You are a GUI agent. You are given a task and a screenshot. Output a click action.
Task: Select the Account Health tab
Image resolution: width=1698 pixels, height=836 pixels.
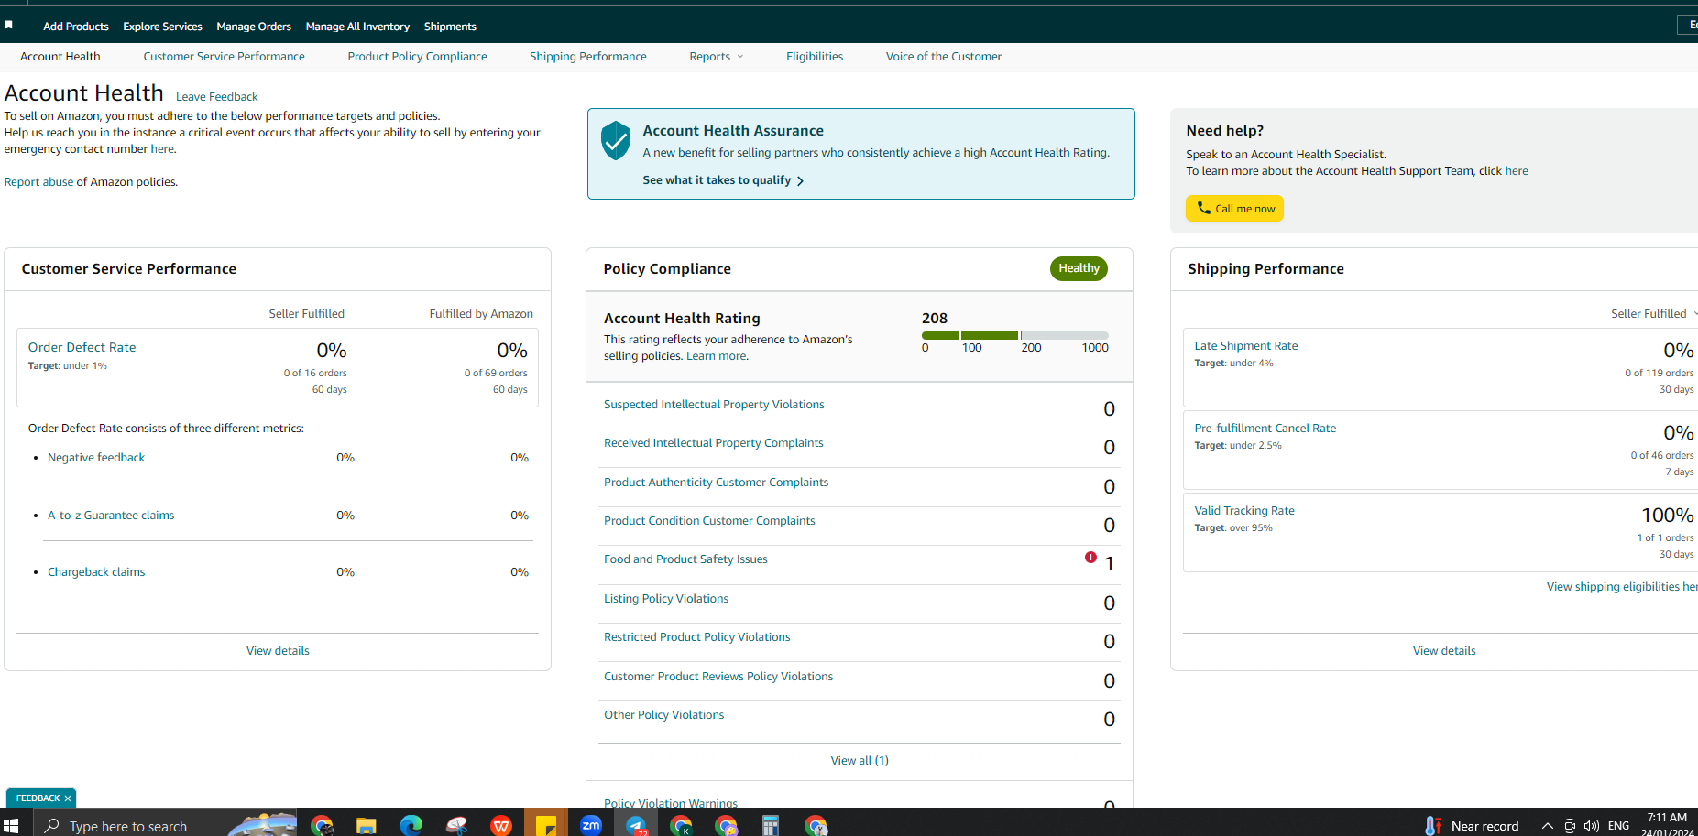point(60,57)
